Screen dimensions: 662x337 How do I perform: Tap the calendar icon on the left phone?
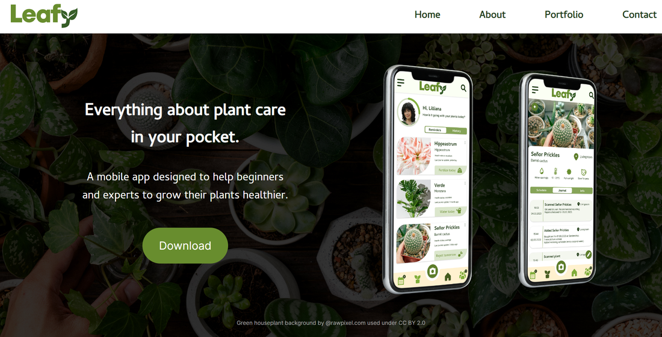point(401,280)
